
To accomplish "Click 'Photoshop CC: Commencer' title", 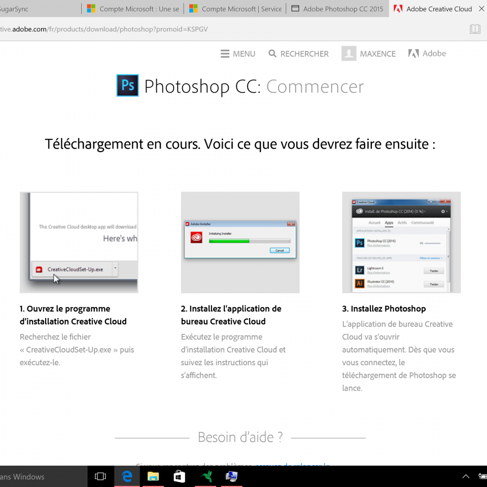I will [x=254, y=86].
